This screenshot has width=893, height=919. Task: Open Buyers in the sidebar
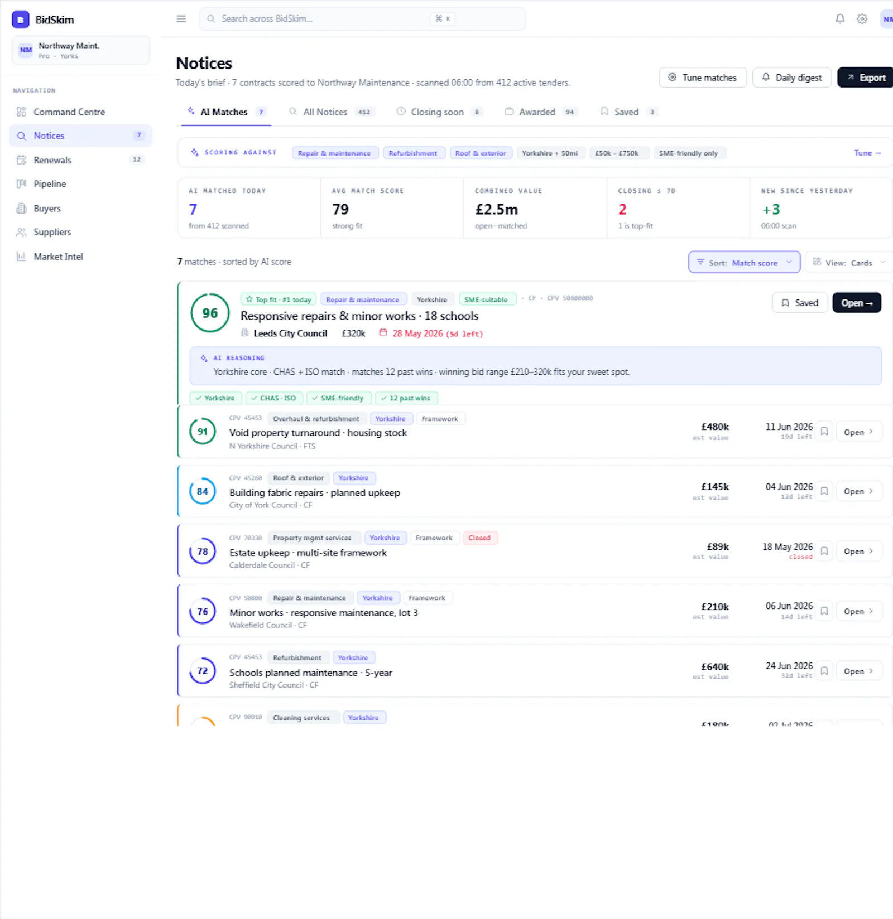pos(81,209)
